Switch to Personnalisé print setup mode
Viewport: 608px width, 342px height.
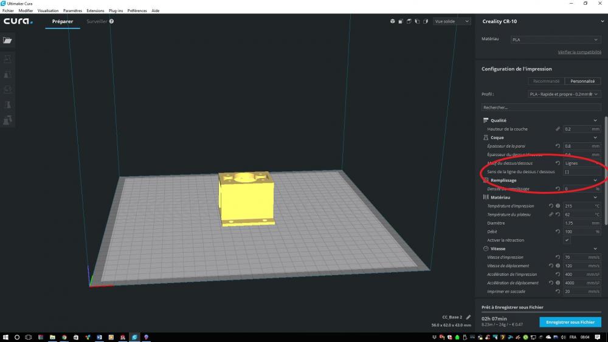[582, 81]
